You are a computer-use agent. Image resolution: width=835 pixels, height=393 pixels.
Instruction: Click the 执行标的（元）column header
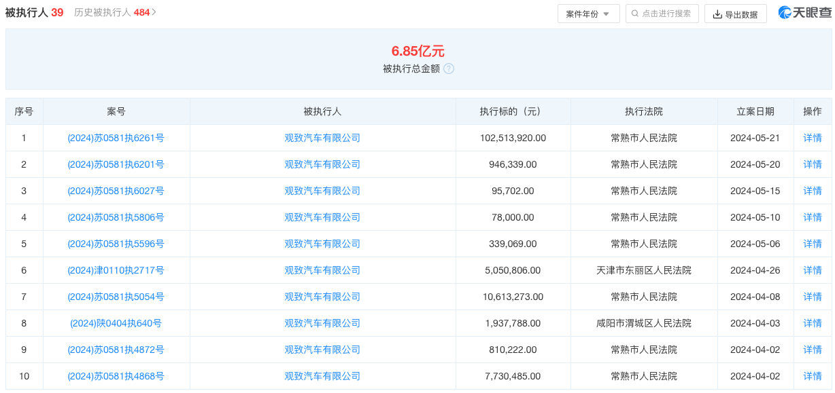513,111
